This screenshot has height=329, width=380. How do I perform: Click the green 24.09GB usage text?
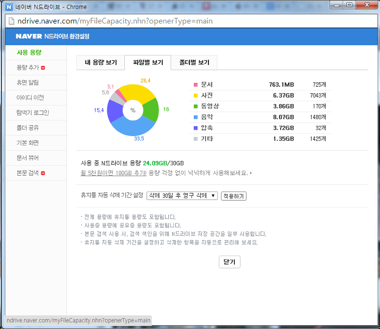[x=155, y=163]
